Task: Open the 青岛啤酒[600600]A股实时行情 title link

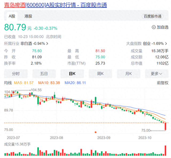Action: pos(55,5)
